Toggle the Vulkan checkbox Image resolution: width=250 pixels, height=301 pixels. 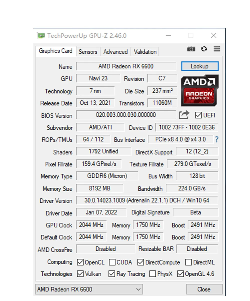point(80,274)
